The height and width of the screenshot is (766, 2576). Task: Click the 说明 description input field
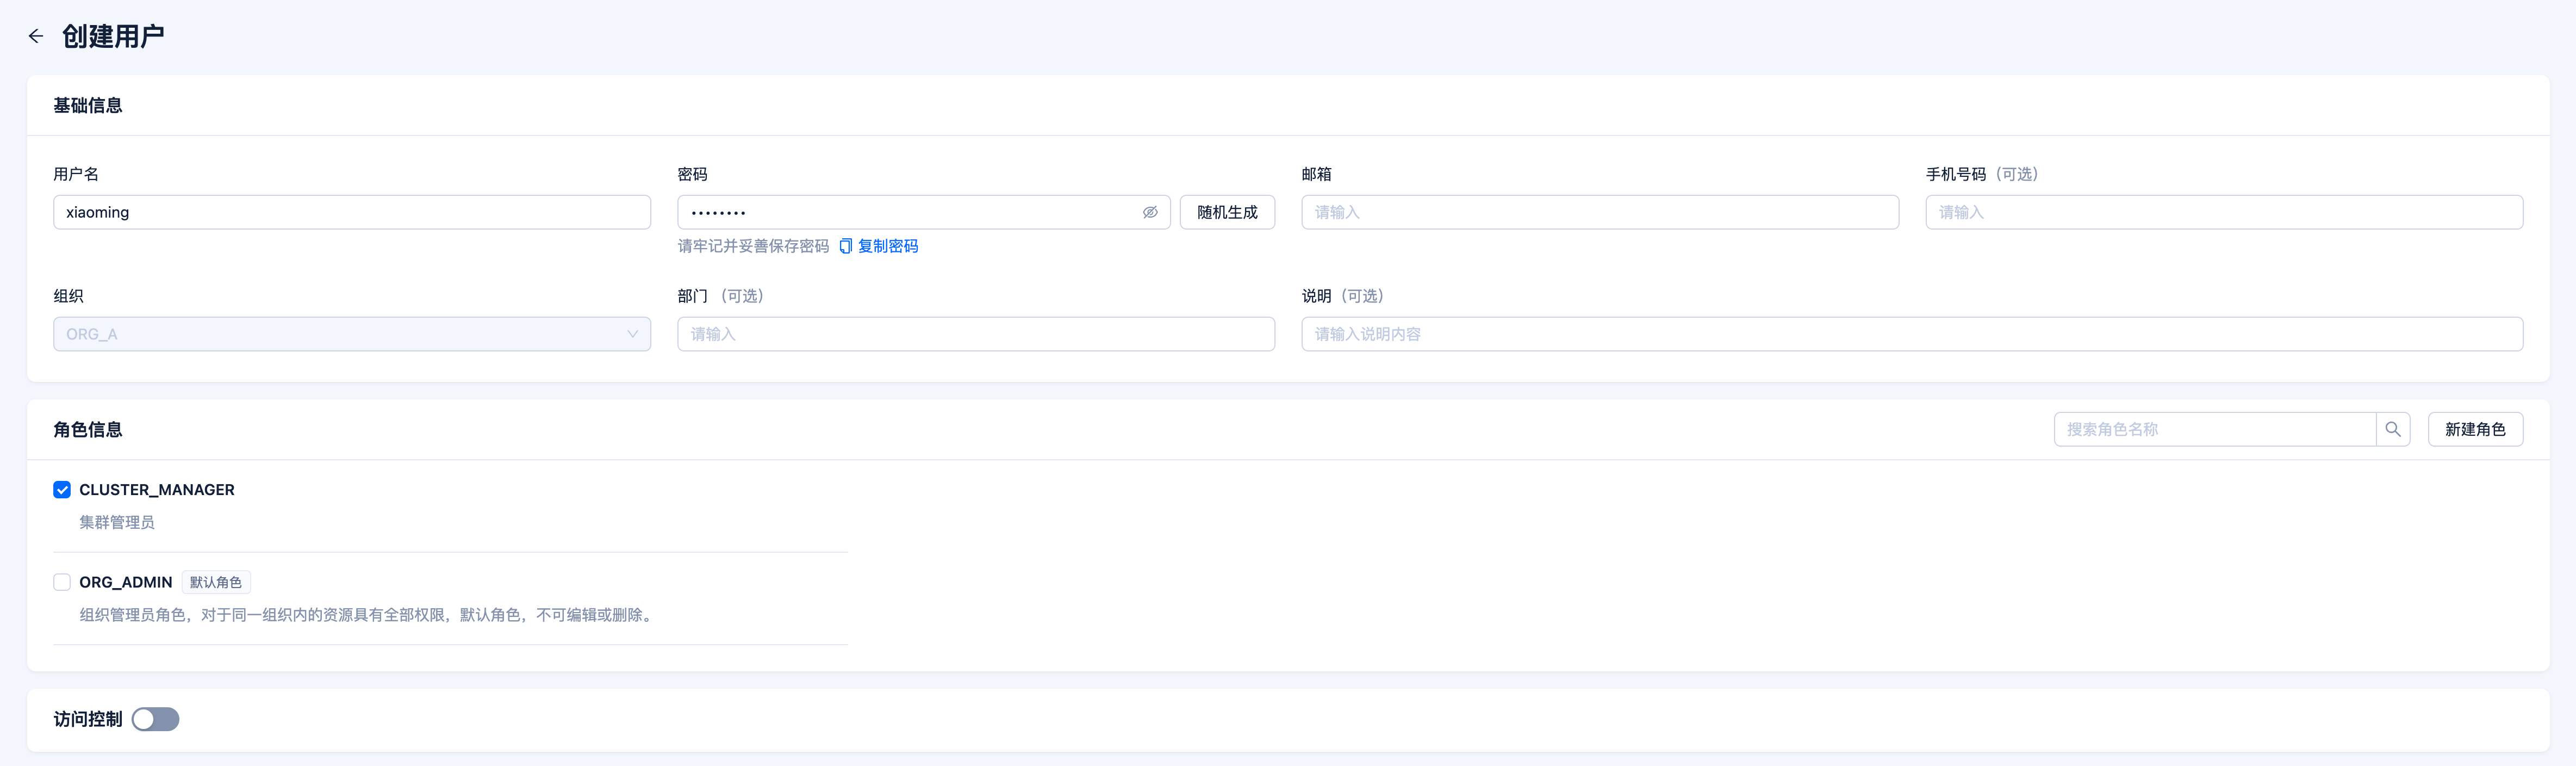click(1912, 334)
